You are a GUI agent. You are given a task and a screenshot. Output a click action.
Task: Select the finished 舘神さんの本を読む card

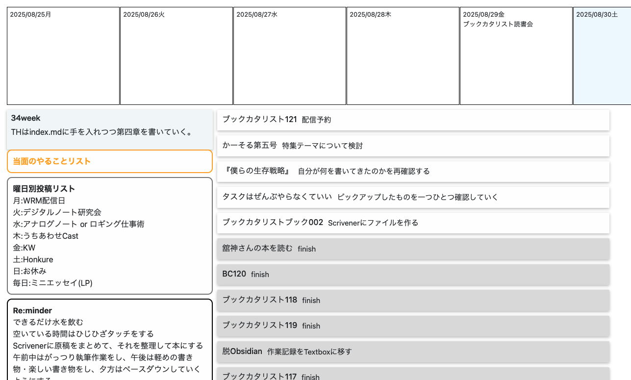[x=413, y=249]
